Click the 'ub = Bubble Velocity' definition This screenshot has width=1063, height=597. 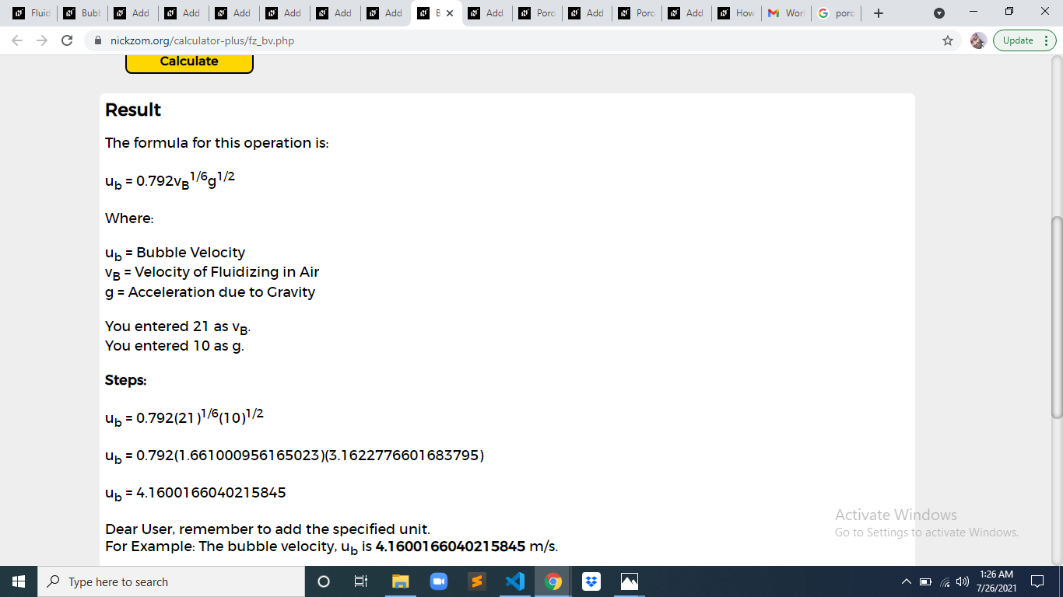click(x=175, y=253)
